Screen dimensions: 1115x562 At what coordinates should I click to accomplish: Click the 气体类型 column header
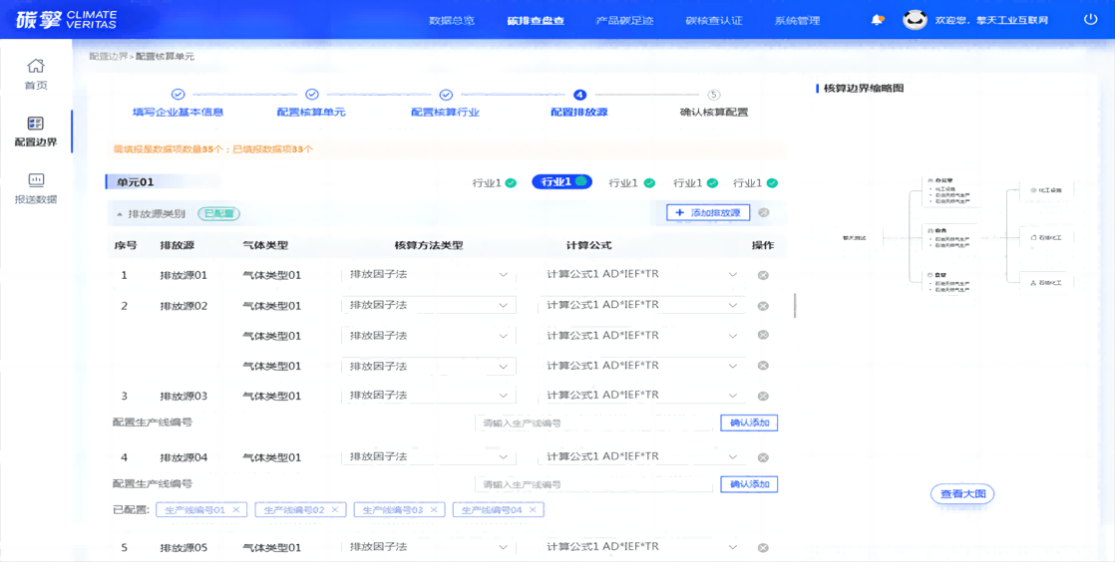pos(265,245)
